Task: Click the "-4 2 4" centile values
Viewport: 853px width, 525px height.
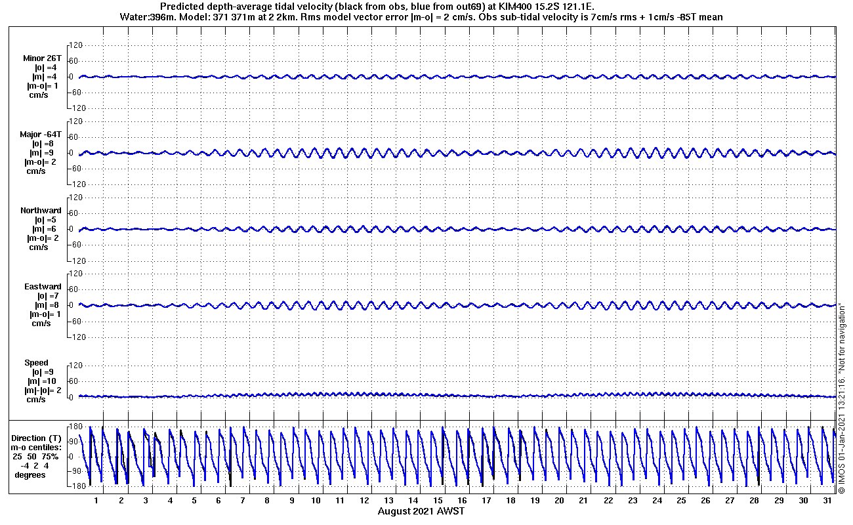Action: click(x=34, y=465)
